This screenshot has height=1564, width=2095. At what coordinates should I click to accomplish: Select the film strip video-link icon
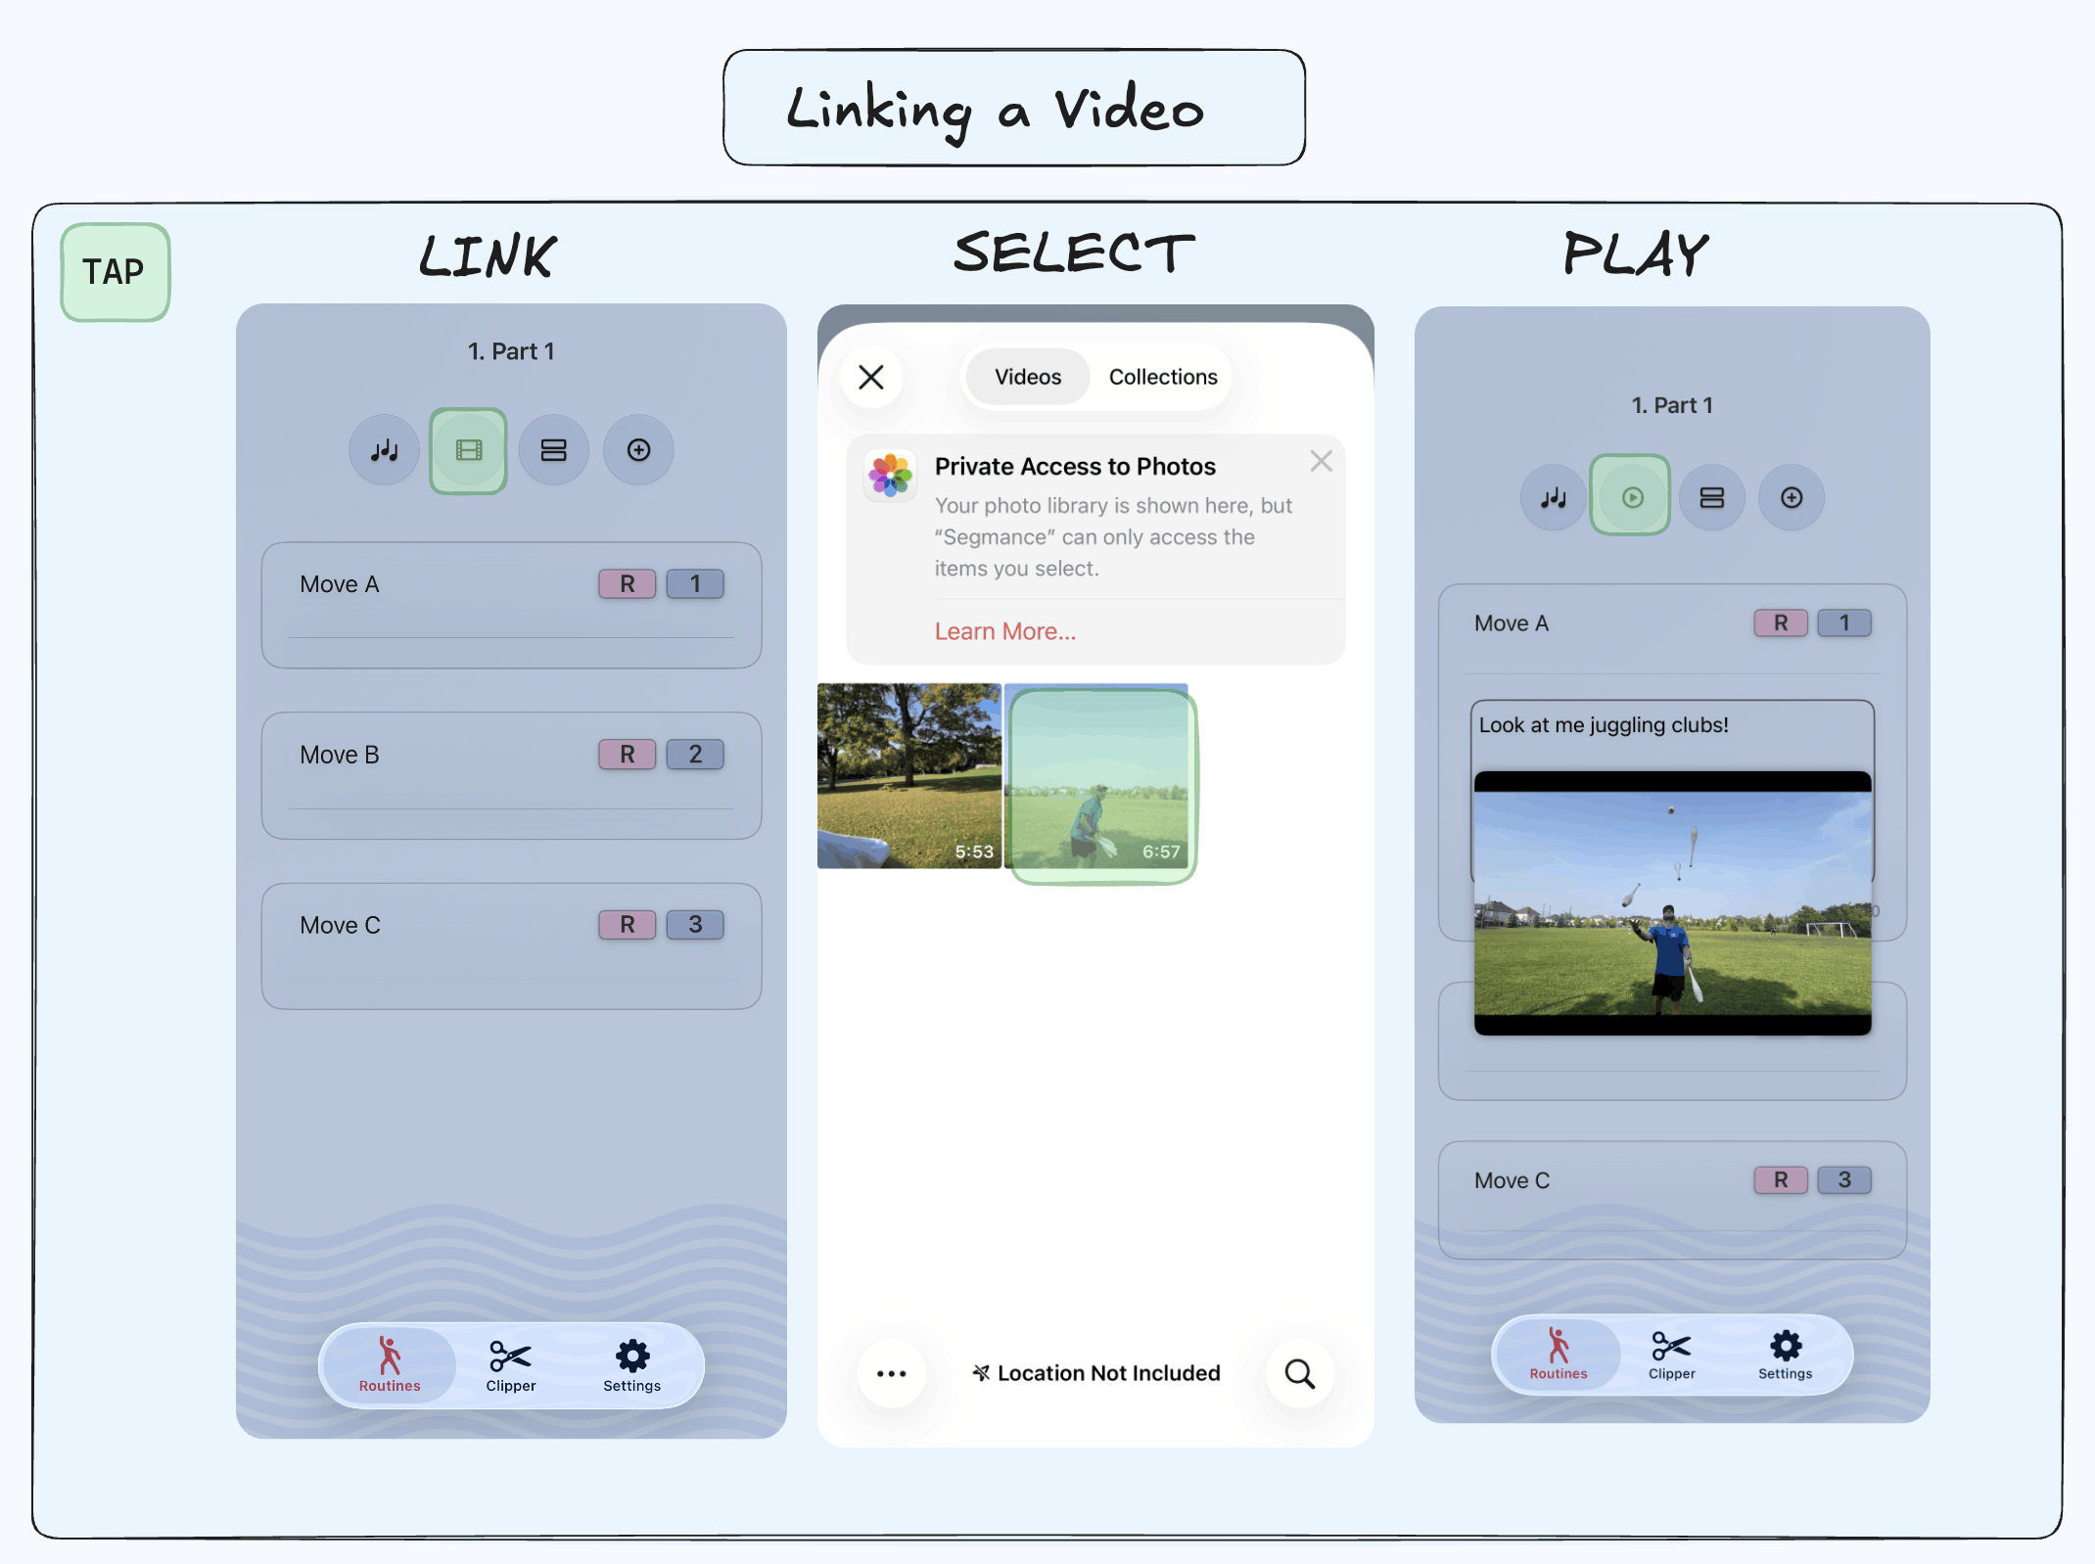click(x=468, y=449)
